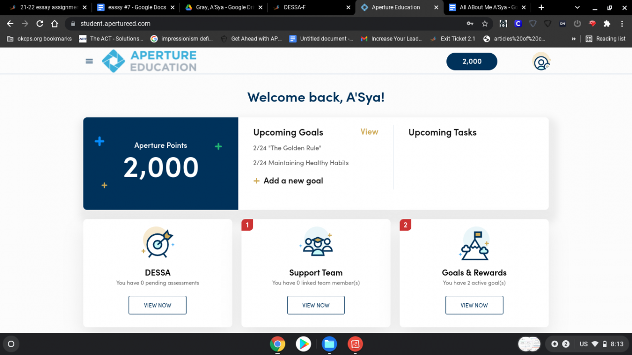Open the Exit Ticket 2.1 bookmark
The image size is (632, 355).
(x=452, y=38)
